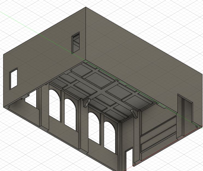Viewport: 203px width, 171px height.
Task: Click the small doorway opening at the model's bottom corner
Action: [x=129, y=160]
